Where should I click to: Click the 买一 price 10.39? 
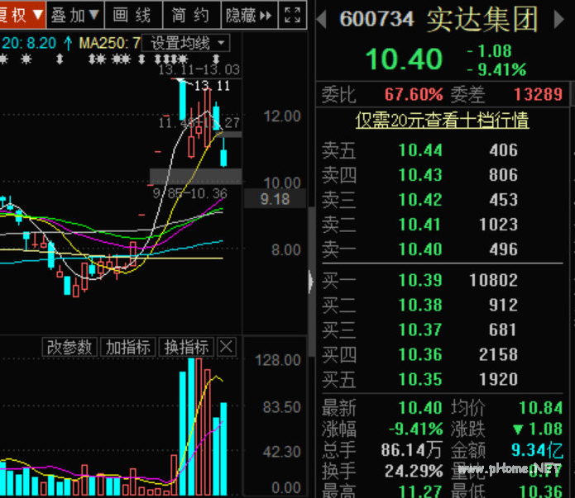pos(420,281)
